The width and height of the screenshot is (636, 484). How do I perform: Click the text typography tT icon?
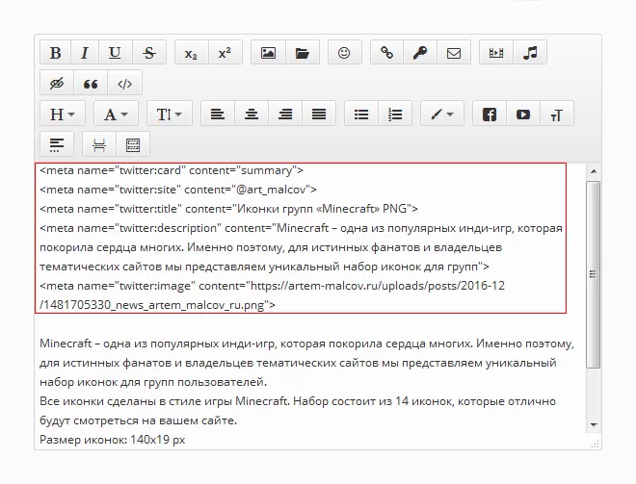pyautogui.click(x=557, y=115)
